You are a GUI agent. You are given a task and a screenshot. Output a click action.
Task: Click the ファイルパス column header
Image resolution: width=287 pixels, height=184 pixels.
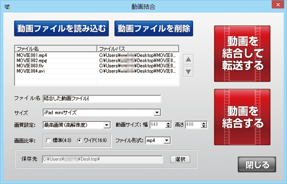pyautogui.click(x=138, y=49)
